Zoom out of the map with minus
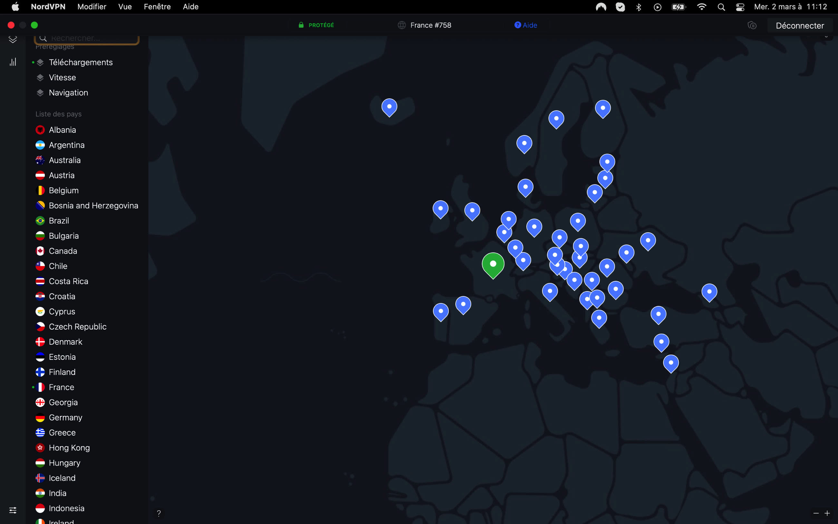Image resolution: width=838 pixels, height=524 pixels. point(816,513)
